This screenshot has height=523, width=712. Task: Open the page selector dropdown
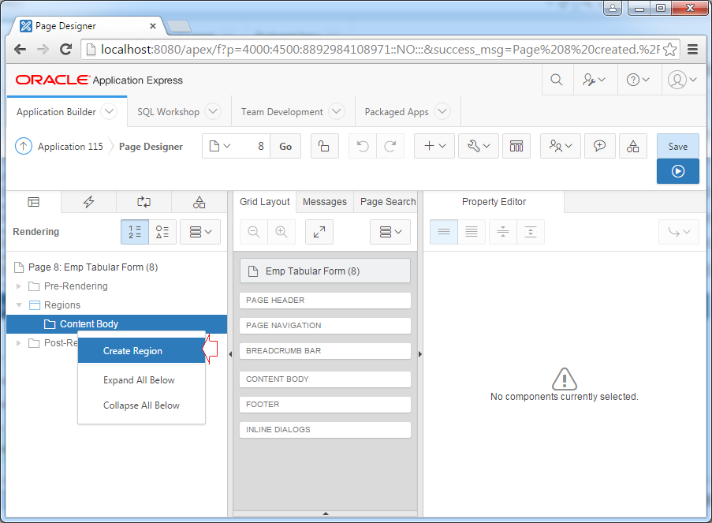220,146
